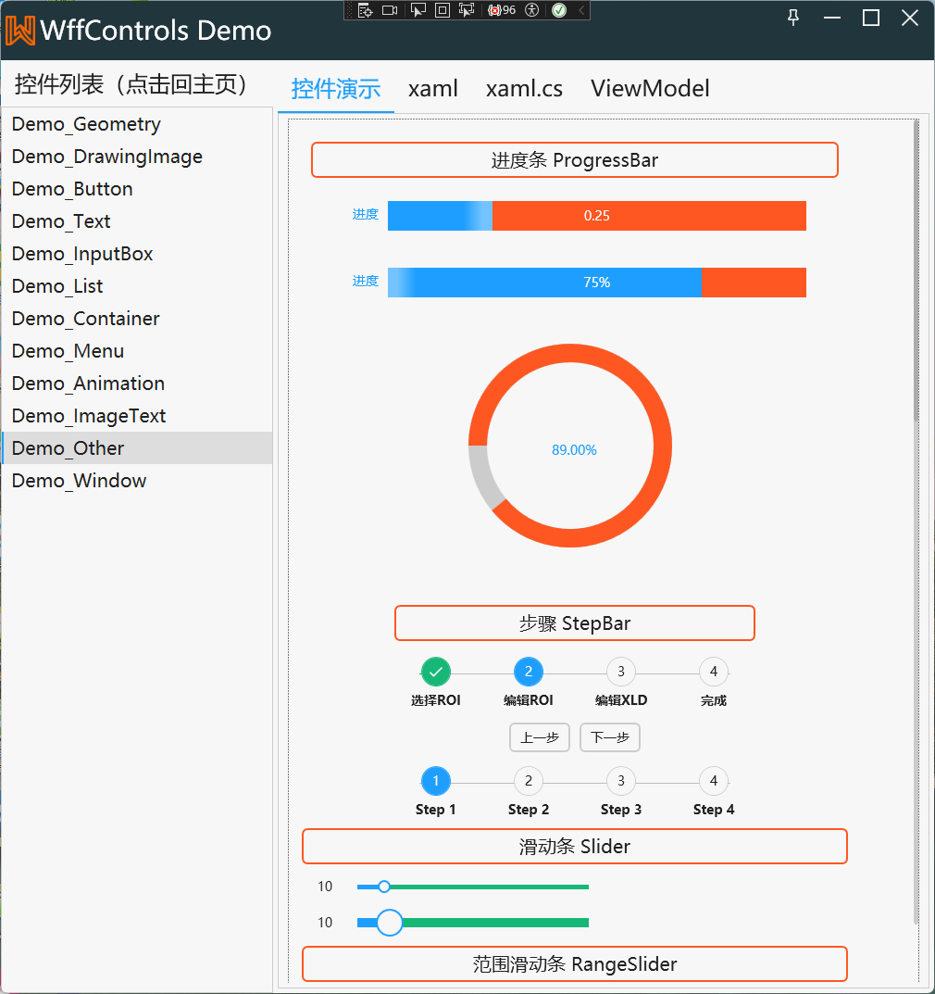Image resolution: width=935 pixels, height=994 pixels.
Task: Click the Step 2 circle in lower StepBar
Action: click(x=529, y=781)
